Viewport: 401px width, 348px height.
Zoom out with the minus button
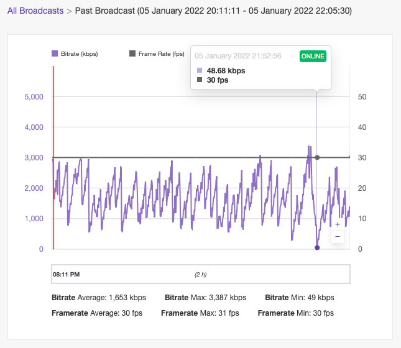point(337,236)
